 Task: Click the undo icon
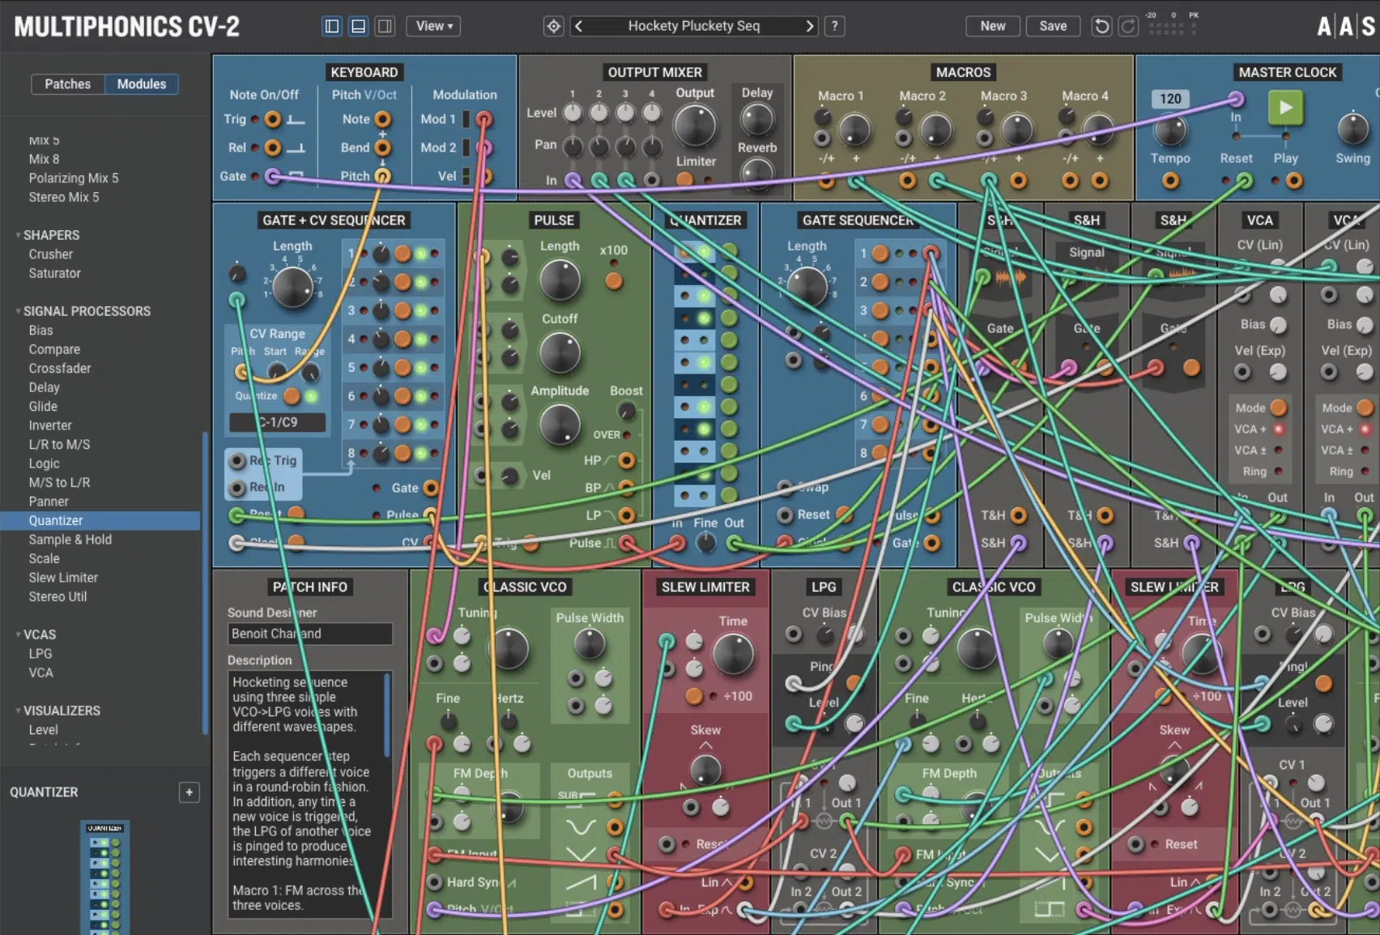(x=1101, y=26)
